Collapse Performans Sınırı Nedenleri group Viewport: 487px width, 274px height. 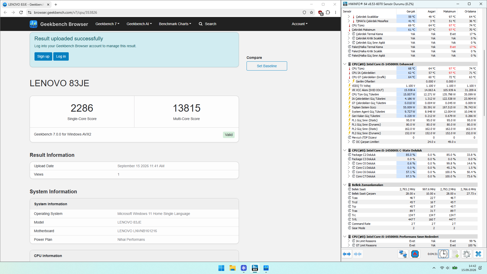345,237
